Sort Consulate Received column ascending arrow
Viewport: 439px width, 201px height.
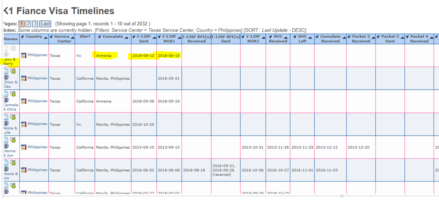tap(344, 37)
